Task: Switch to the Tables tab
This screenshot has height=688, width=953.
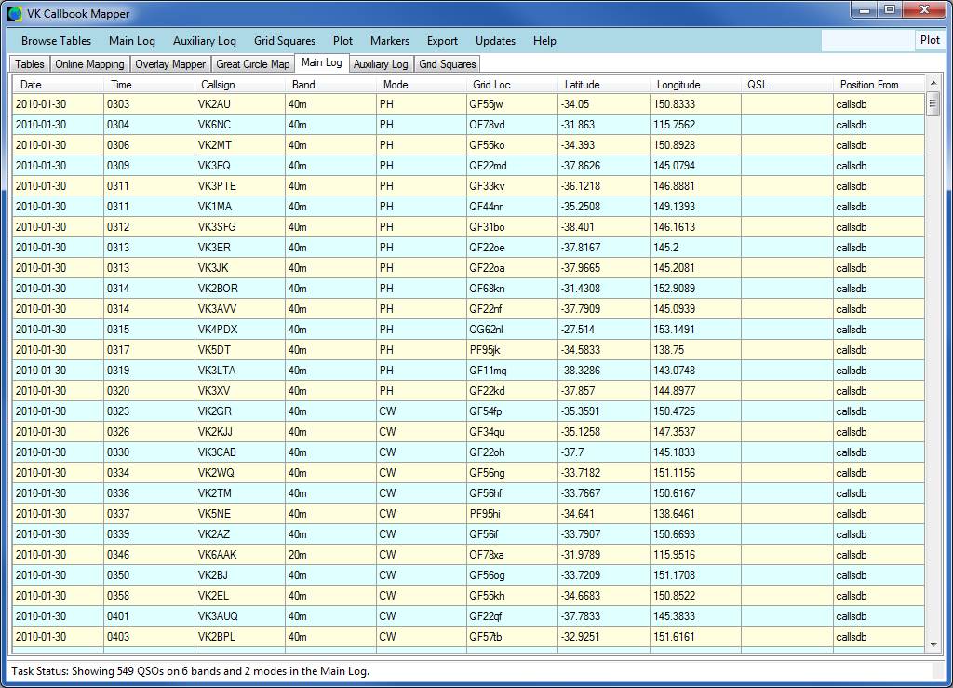Action: [x=30, y=64]
